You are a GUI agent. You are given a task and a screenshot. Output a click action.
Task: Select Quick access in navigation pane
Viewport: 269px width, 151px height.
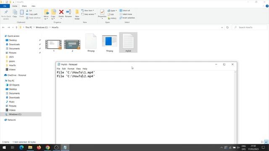(13, 36)
